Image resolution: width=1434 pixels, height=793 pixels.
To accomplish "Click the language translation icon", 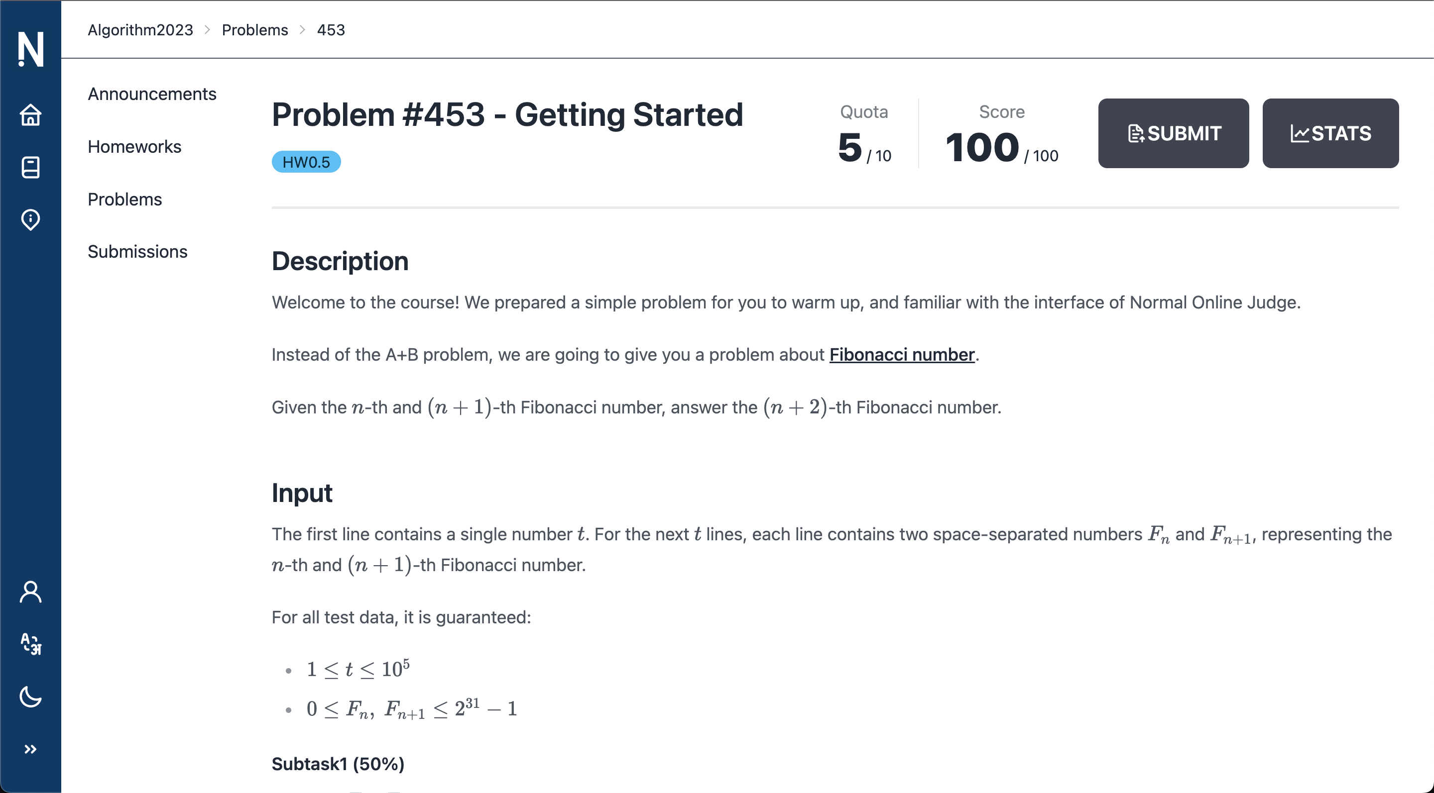I will 30,644.
